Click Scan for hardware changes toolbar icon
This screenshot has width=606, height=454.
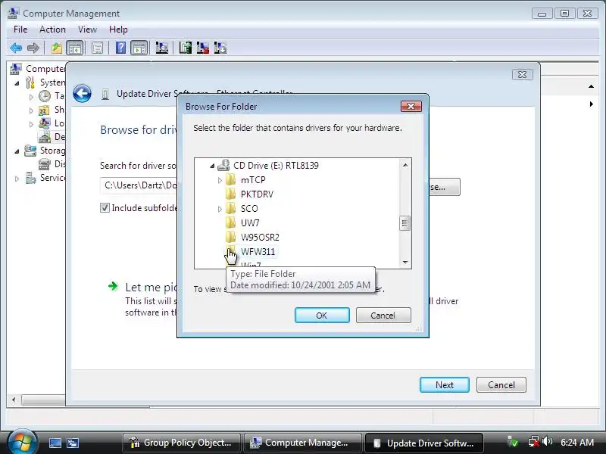click(x=161, y=48)
